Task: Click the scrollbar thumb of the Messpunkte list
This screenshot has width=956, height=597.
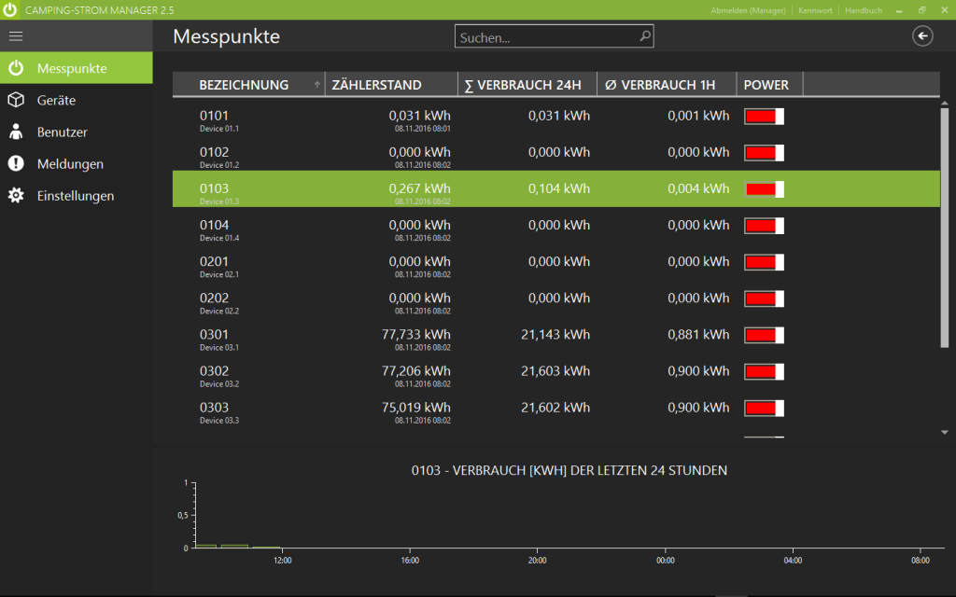Action: coord(945,229)
